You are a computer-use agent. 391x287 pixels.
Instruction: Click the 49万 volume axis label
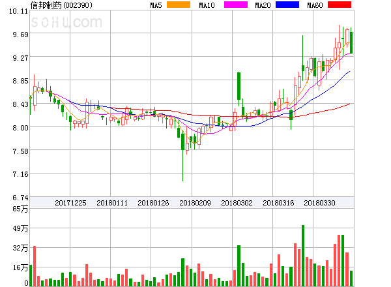[x=21, y=228]
